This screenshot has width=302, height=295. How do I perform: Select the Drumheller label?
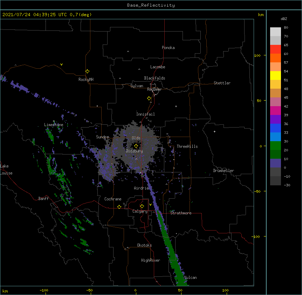224,171
